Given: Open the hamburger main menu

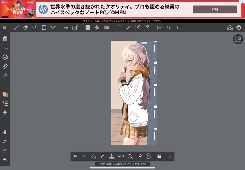Looking at the screenshot, I should (5, 27).
